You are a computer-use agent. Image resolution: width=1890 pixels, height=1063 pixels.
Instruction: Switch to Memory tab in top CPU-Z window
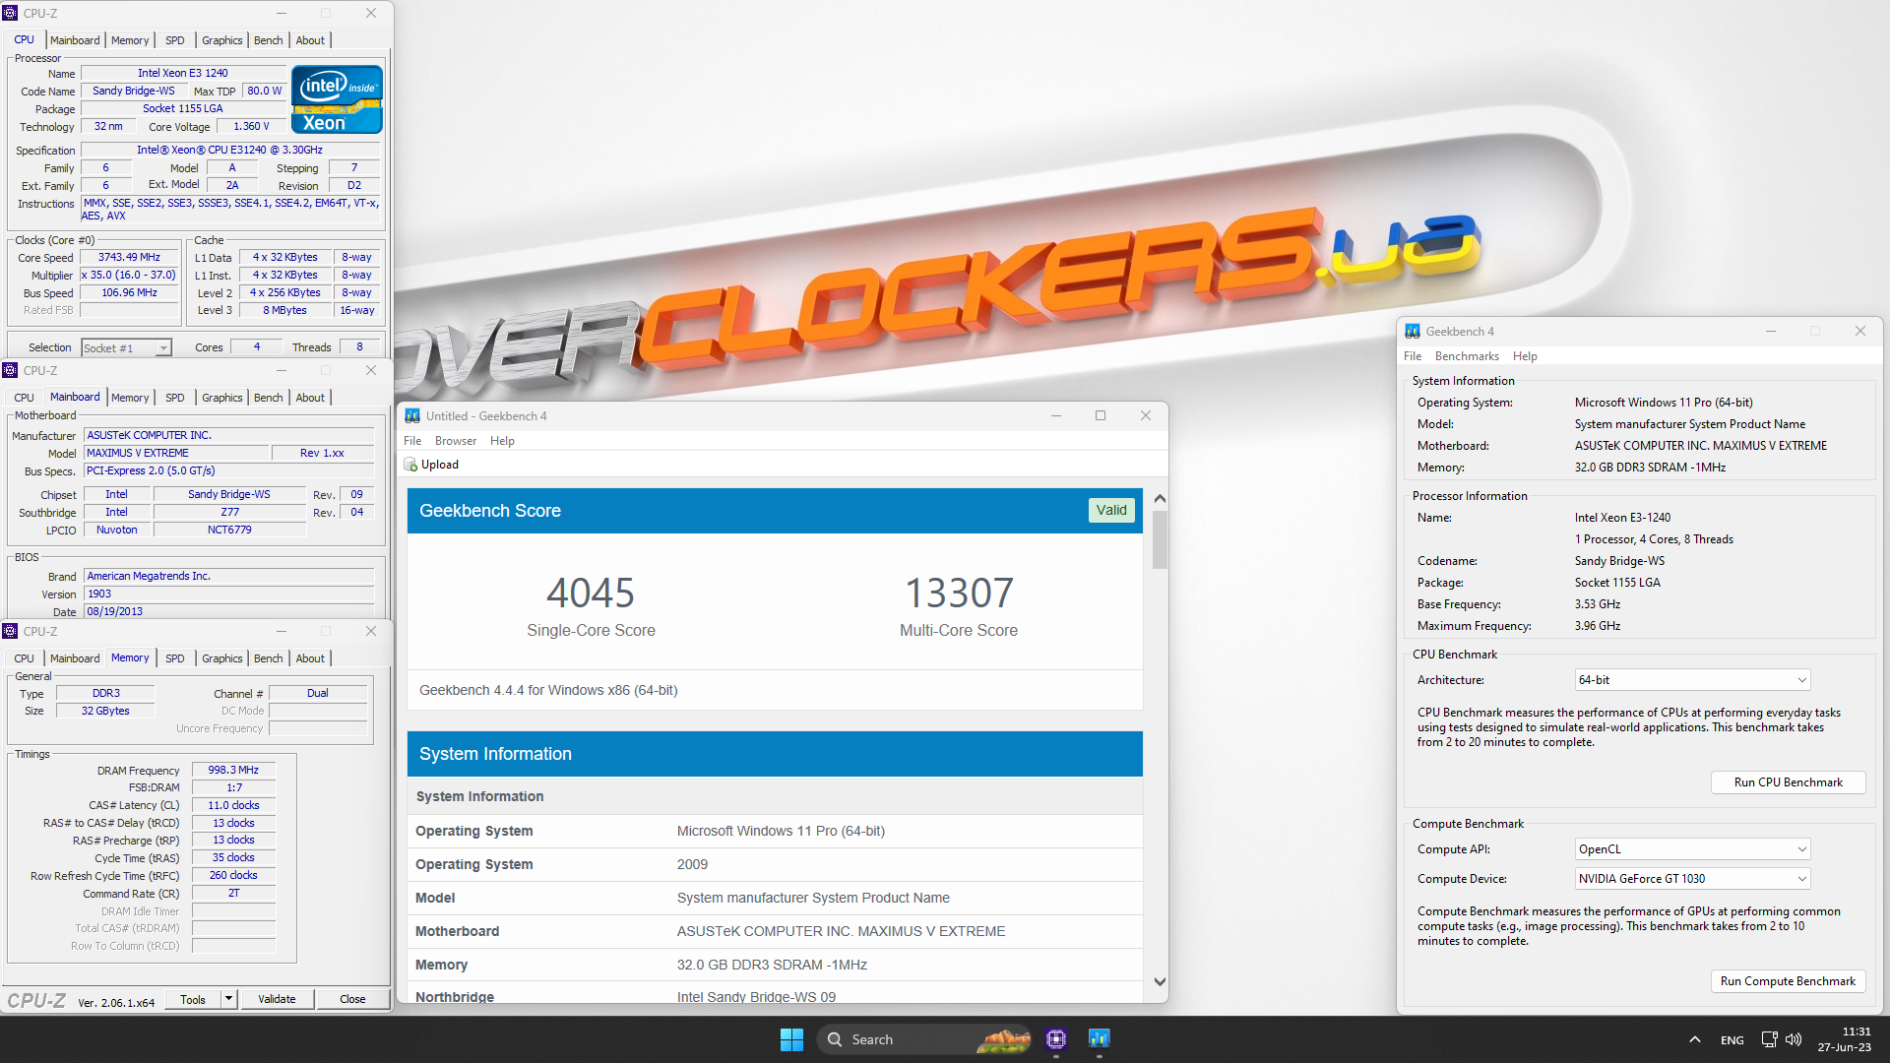click(130, 40)
